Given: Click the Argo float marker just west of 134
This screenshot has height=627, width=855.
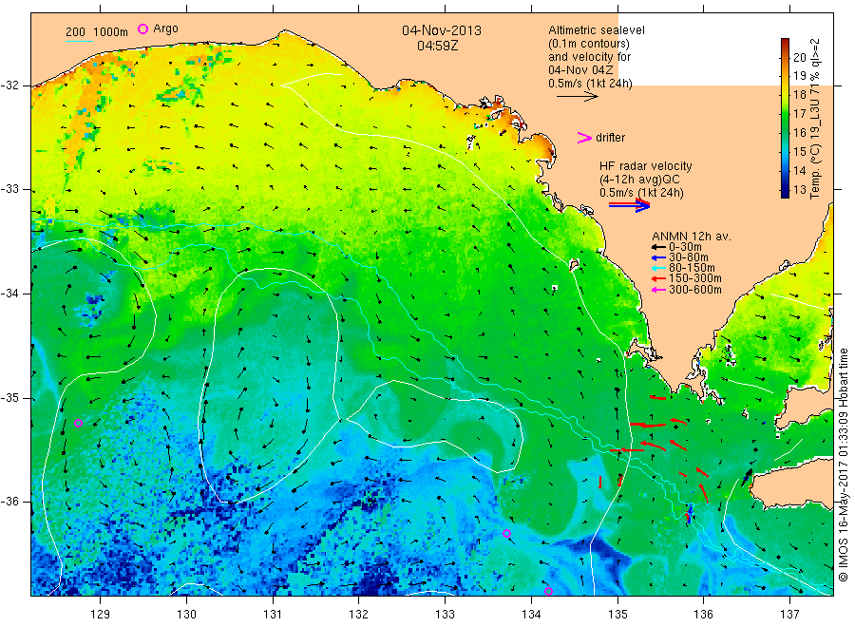Looking at the screenshot, I should (x=507, y=533).
